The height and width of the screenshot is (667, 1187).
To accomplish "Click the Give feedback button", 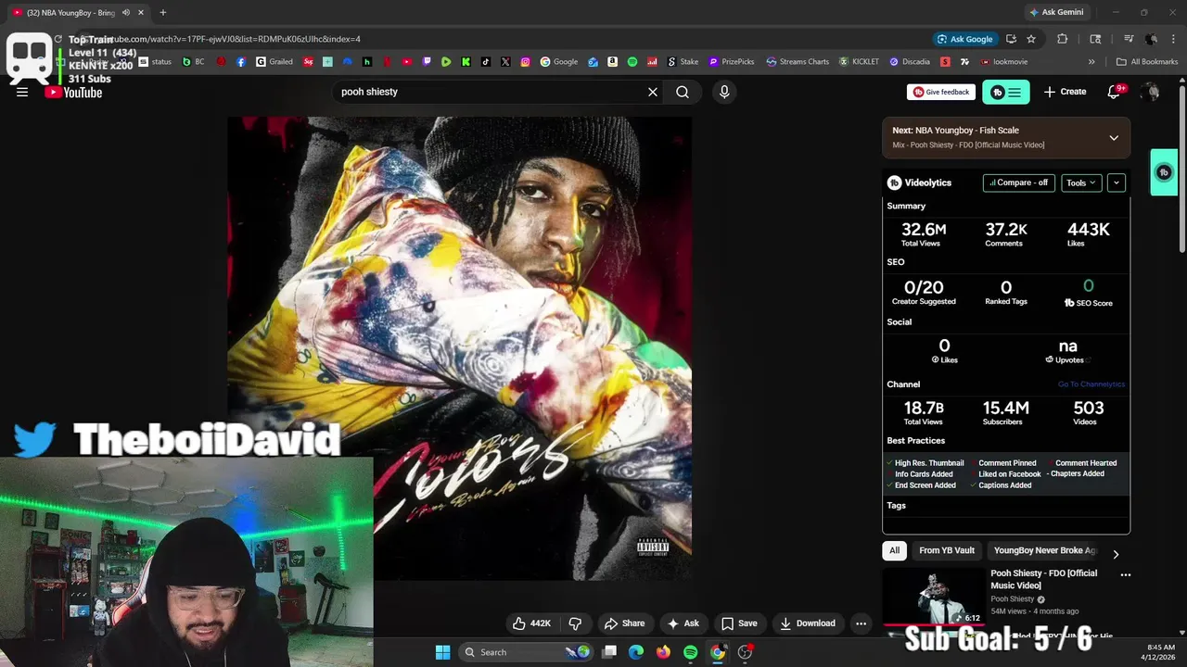I will [x=941, y=92].
